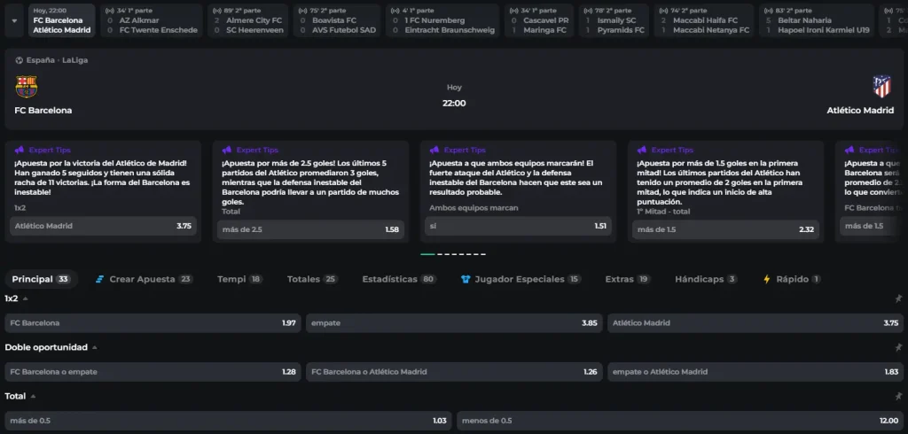Click the jersey icon for Jugador Especiales
Viewport: 908px width, 434px height.
coord(466,280)
